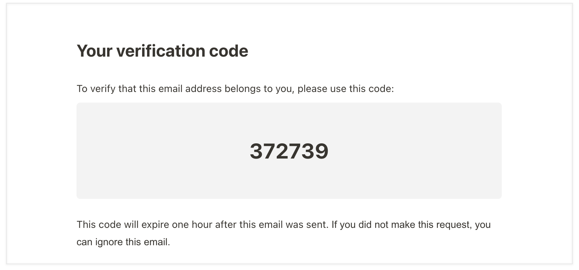Click the text "This code will expire"
The image size is (579, 270).
pyautogui.click(x=123, y=225)
